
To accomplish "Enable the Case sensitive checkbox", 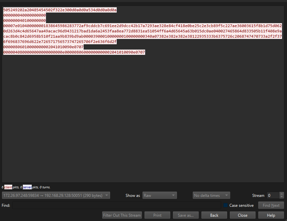I will click(226, 205).
